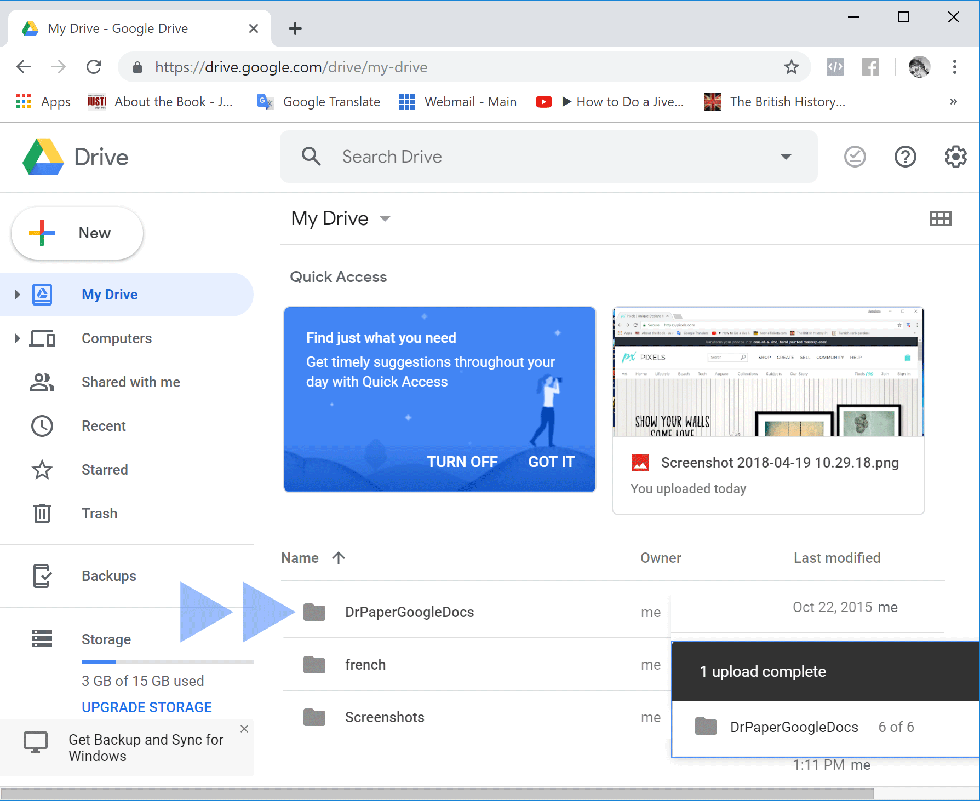Image resolution: width=980 pixels, height=801 pixels.
Task: Open the Starred section
Action: (x=104, y=470)
